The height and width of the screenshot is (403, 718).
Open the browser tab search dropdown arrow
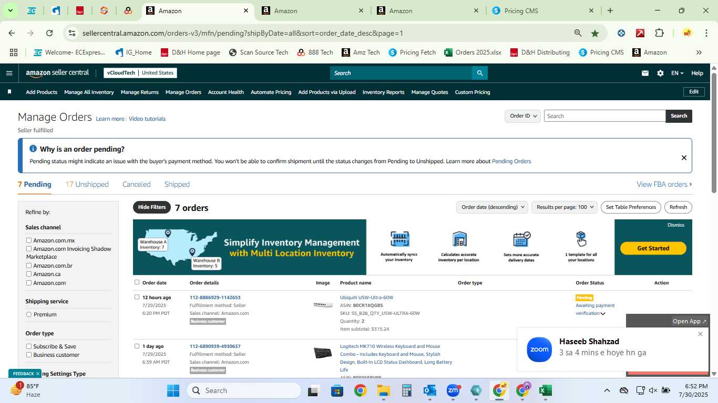pyautogui.click(x=11, y=10)
